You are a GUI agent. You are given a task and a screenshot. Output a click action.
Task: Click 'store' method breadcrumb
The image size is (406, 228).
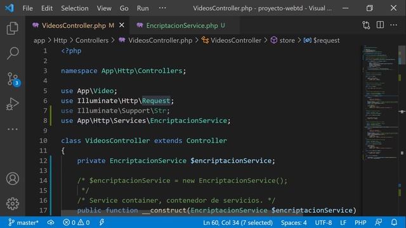(287, 41)
